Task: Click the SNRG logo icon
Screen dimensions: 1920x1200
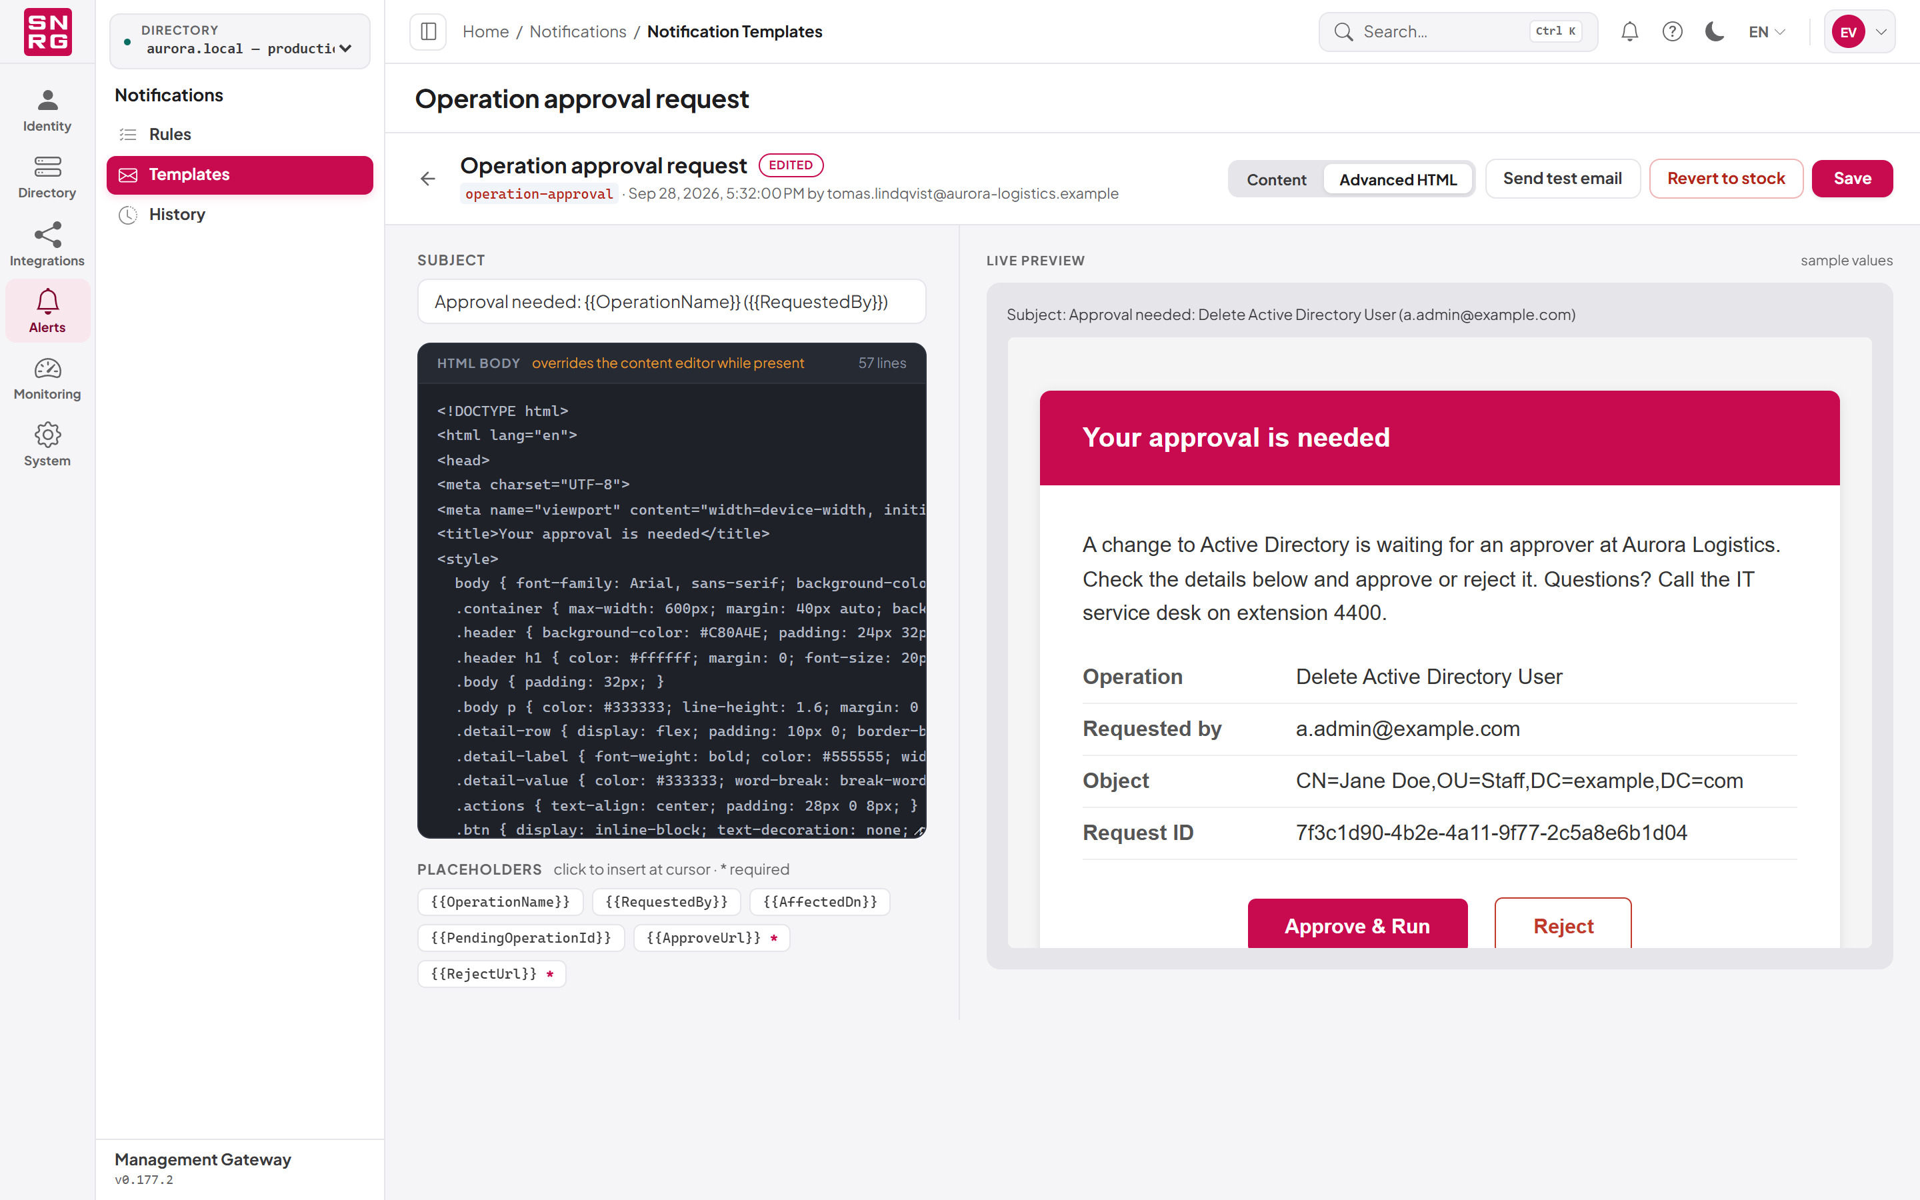Action: [x=47, y=32]
